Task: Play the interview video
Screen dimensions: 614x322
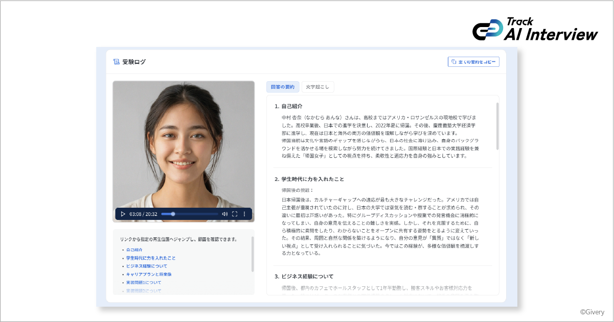Action: pyautogui.click(x=123, y=214)
